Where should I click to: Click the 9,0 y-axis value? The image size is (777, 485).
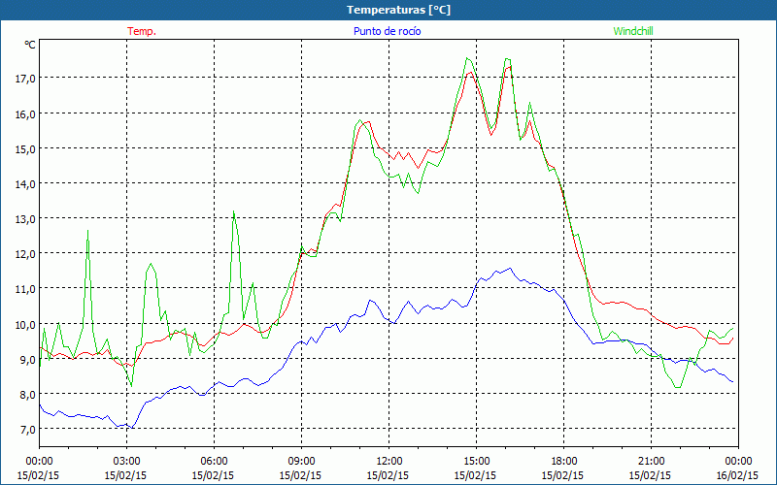(27, 359)
